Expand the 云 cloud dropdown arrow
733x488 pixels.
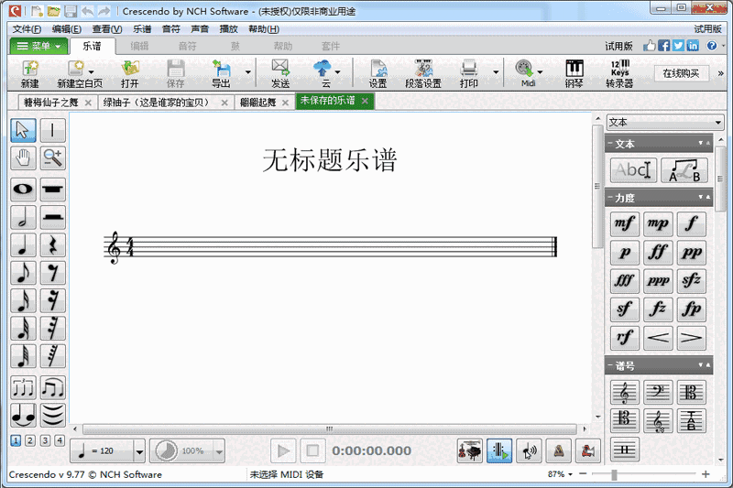click(337, 72)
